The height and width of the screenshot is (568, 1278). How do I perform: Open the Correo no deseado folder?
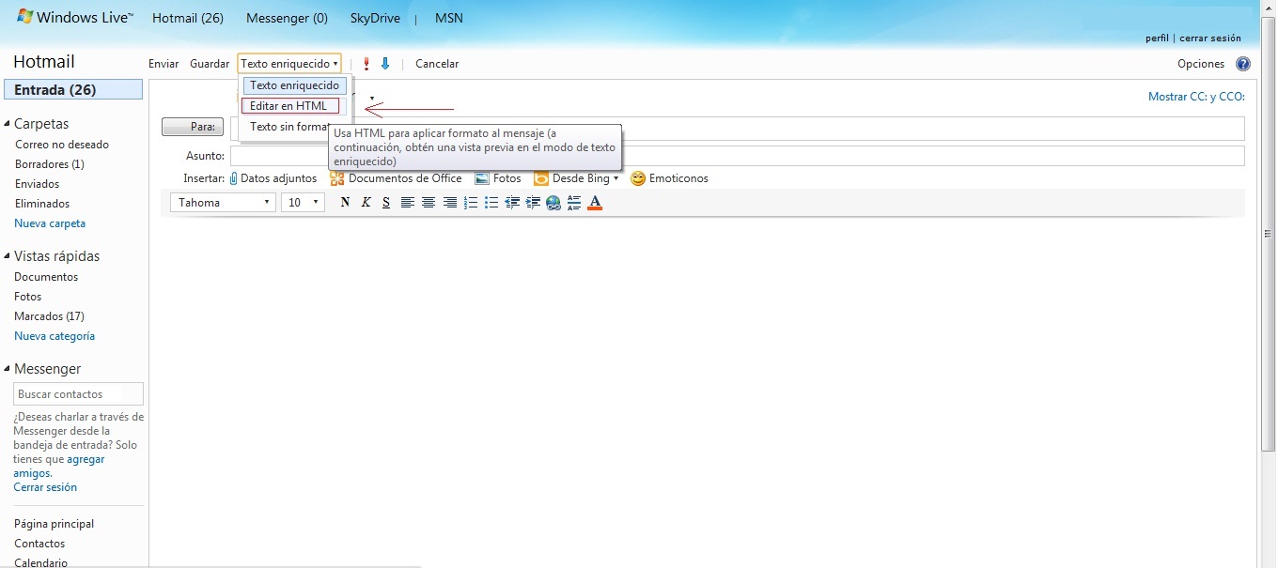click(62, 145)
